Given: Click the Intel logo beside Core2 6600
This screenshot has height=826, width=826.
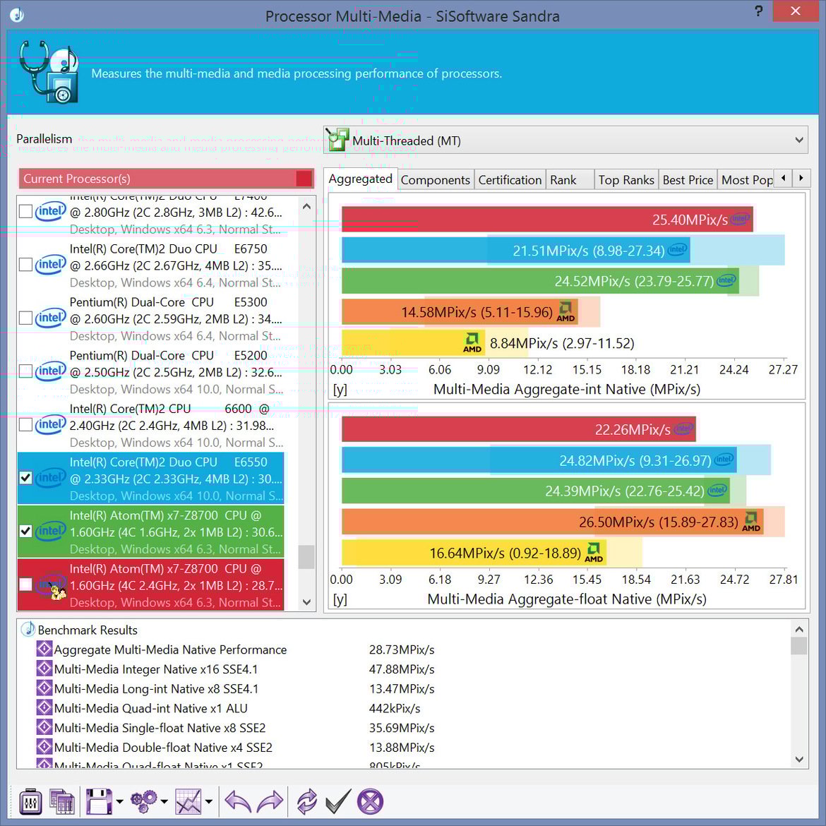Looking at the screenshot, I should pos(51,424).
